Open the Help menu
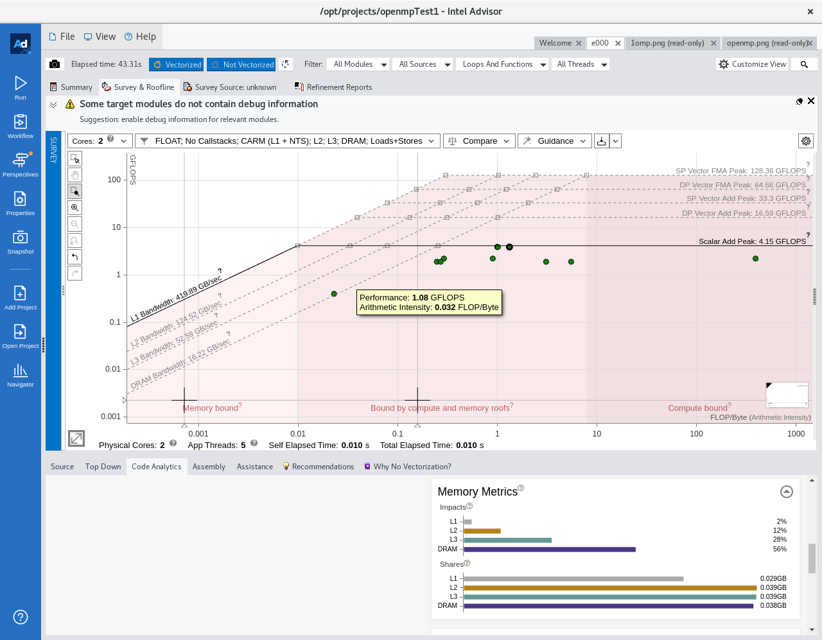The image size is (822, 640). pos(140,37)
